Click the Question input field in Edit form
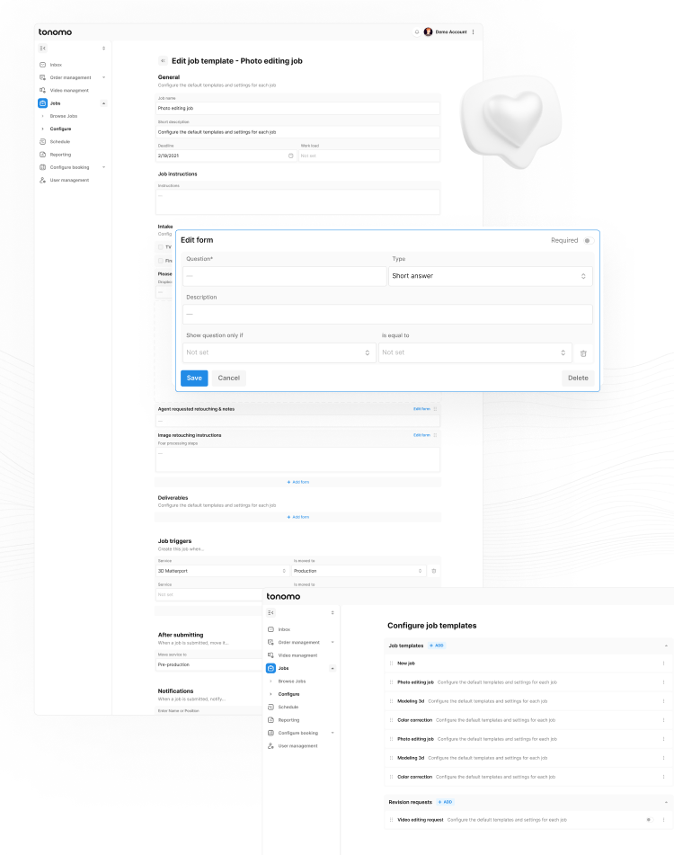674x855 pixels. coord(285,276)
